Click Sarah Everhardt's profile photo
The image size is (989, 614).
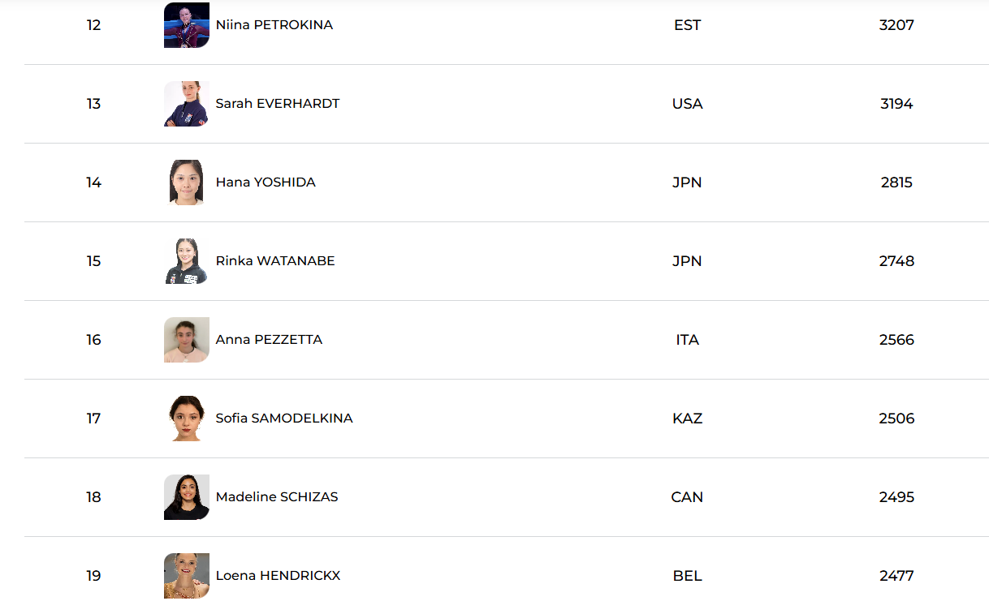(187, 104)
